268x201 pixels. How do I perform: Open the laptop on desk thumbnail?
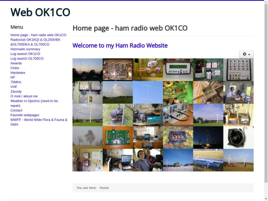(x=118, y=160)
